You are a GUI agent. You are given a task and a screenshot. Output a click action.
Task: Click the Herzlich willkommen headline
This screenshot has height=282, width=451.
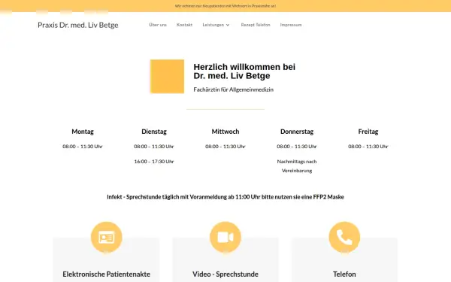pyautogui.click(x=244, y=71)
